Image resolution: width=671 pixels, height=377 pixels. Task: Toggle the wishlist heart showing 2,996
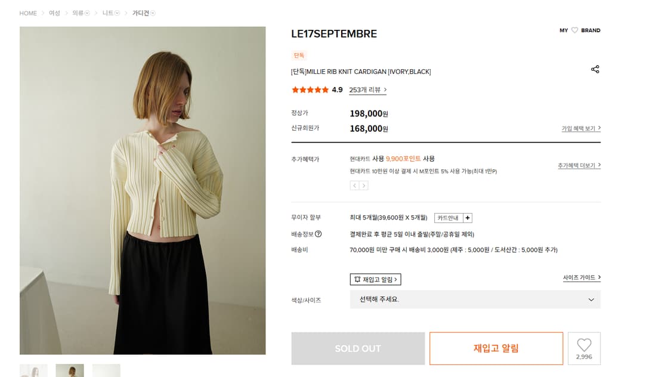coord(584,348)
